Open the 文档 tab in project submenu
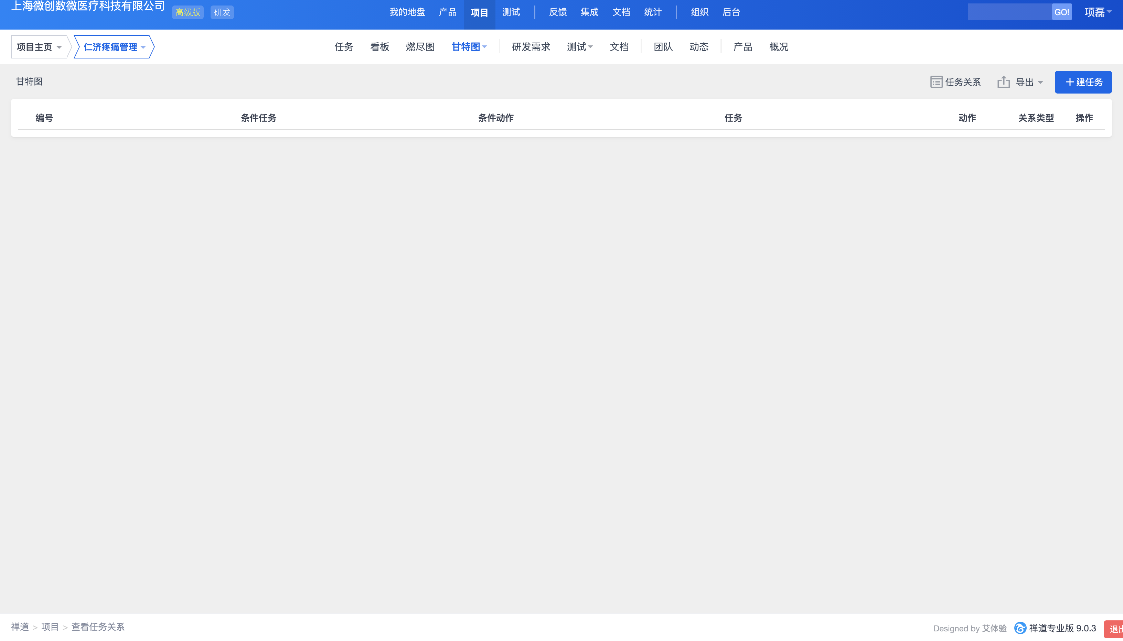1123x641 pixels. point(619,47)
